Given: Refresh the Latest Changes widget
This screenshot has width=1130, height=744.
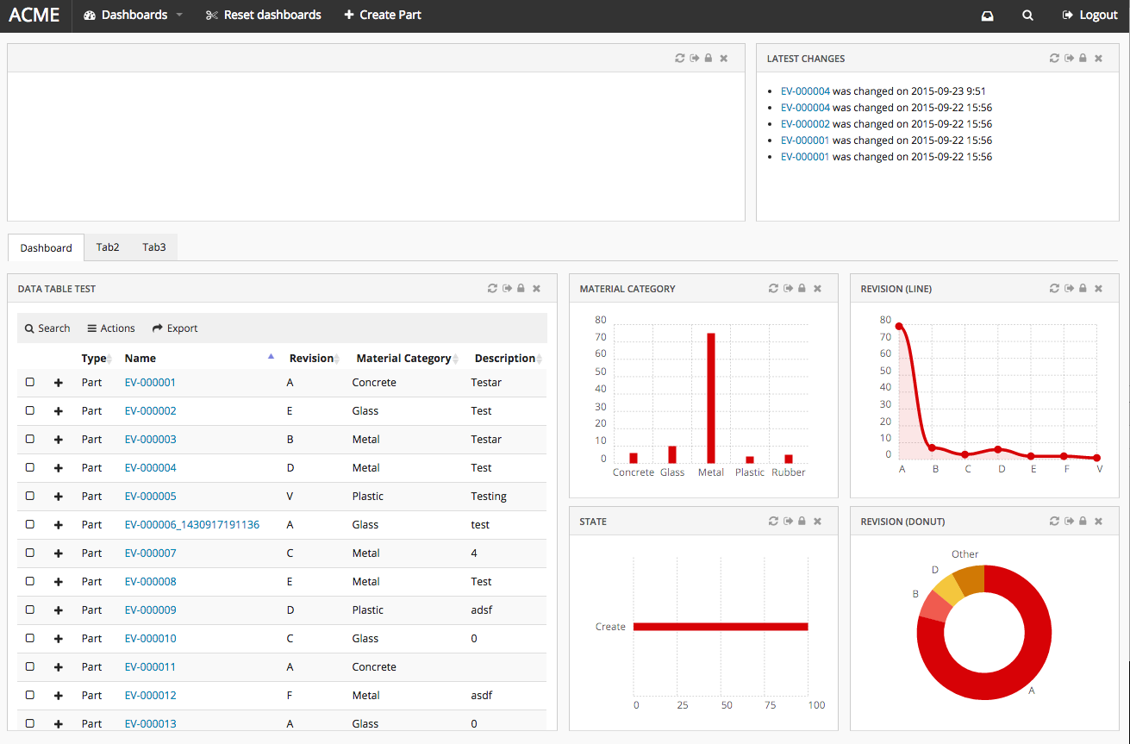Looking at the screenshot, I should (1054, 59).
